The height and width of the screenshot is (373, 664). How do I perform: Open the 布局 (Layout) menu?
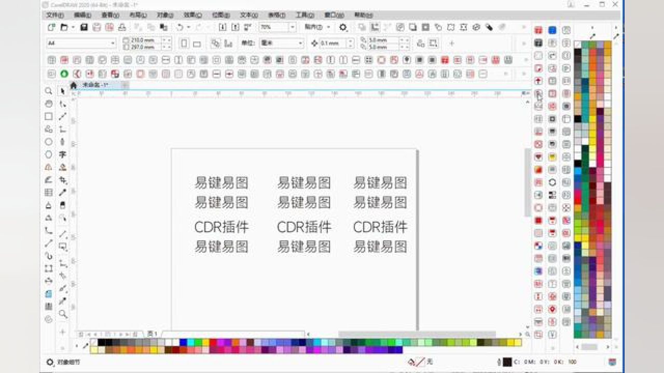137,15
